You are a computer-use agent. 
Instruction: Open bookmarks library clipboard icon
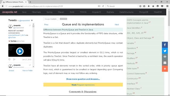(144, 6)
